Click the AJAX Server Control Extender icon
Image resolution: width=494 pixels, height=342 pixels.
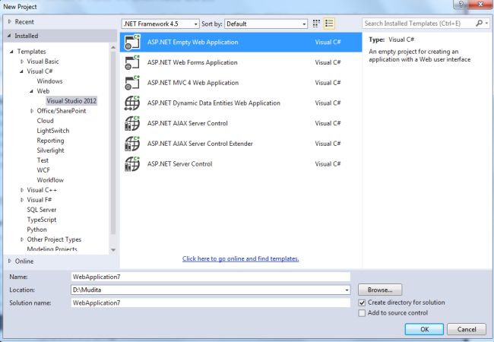tap(132, 144)
